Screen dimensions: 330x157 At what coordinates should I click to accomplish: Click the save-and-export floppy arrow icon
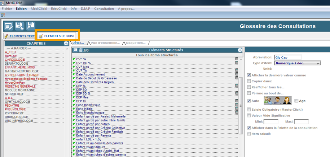click(x=30, y=26)
